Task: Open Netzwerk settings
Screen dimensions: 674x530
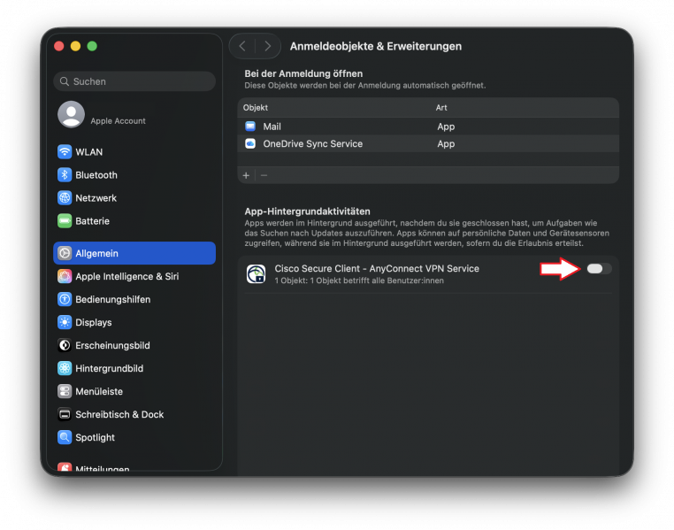Action: click(x=134, y=197)
